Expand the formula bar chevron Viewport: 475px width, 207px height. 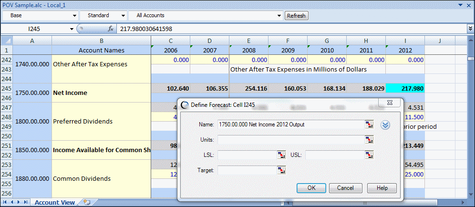(x=470, y=29)
